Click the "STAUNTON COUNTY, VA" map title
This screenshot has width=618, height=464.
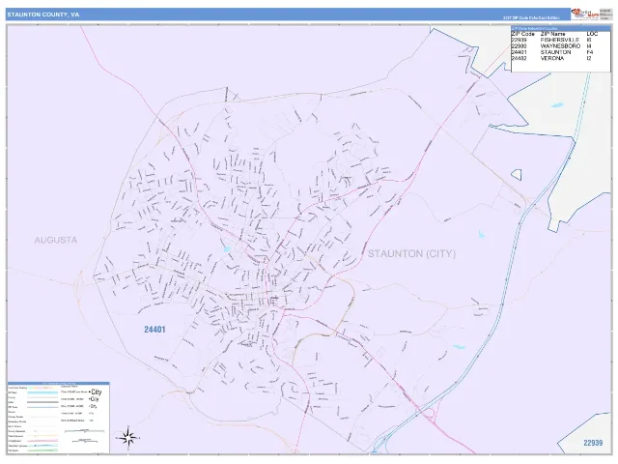pos(42,14)
